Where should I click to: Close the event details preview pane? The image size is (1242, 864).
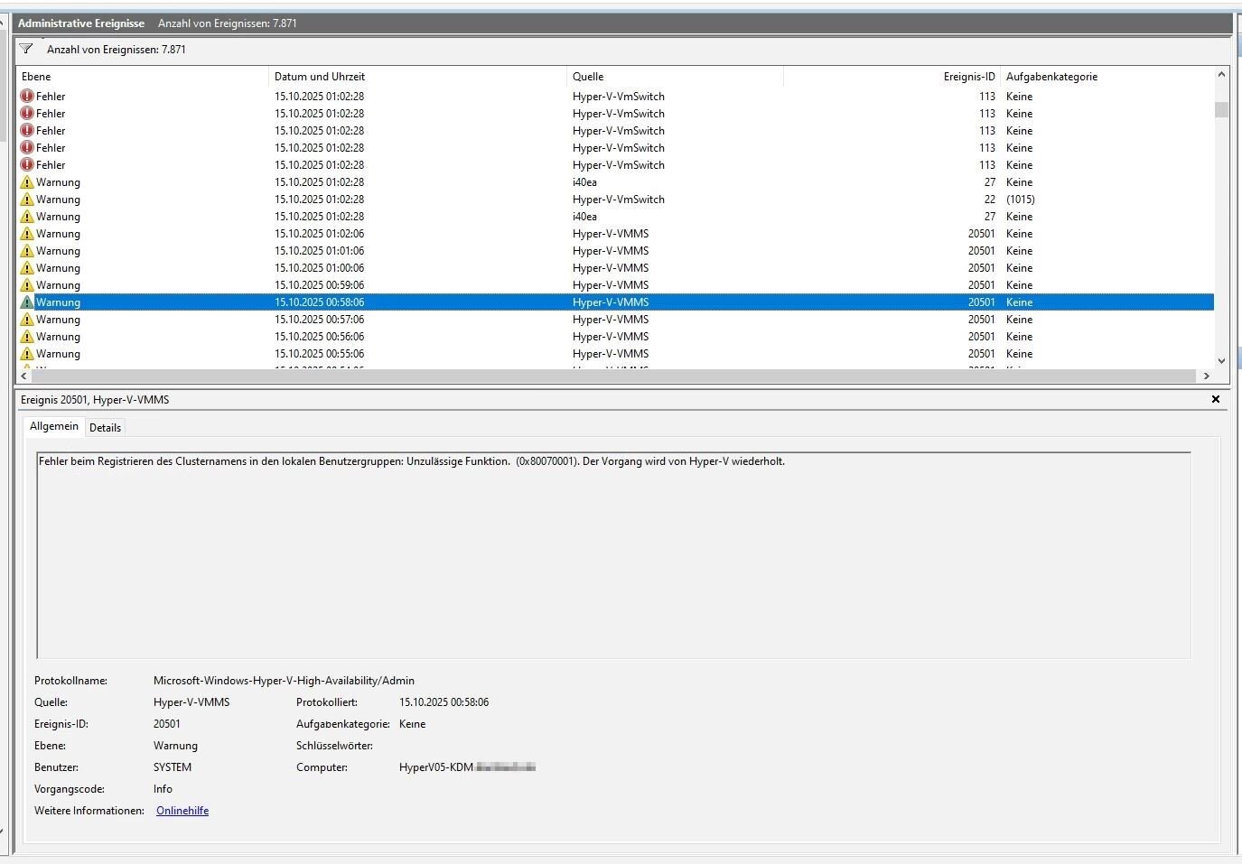click(1215, 399)
